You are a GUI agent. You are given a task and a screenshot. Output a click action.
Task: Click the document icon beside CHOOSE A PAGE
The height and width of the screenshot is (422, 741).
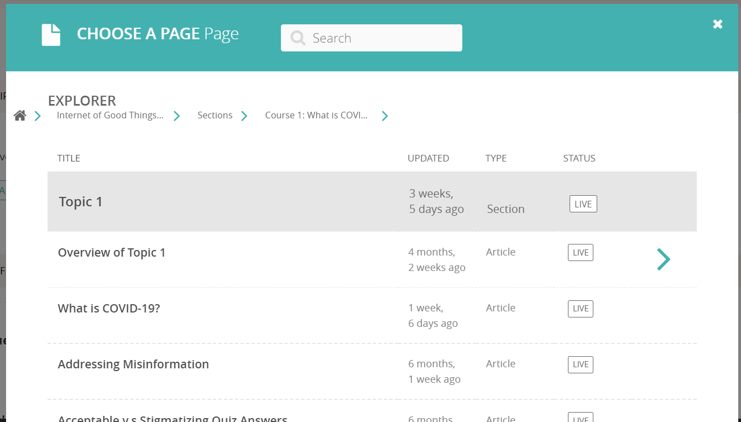50,33
